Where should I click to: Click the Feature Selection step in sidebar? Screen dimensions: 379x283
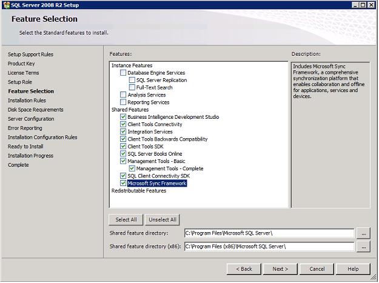click(31, 91)
